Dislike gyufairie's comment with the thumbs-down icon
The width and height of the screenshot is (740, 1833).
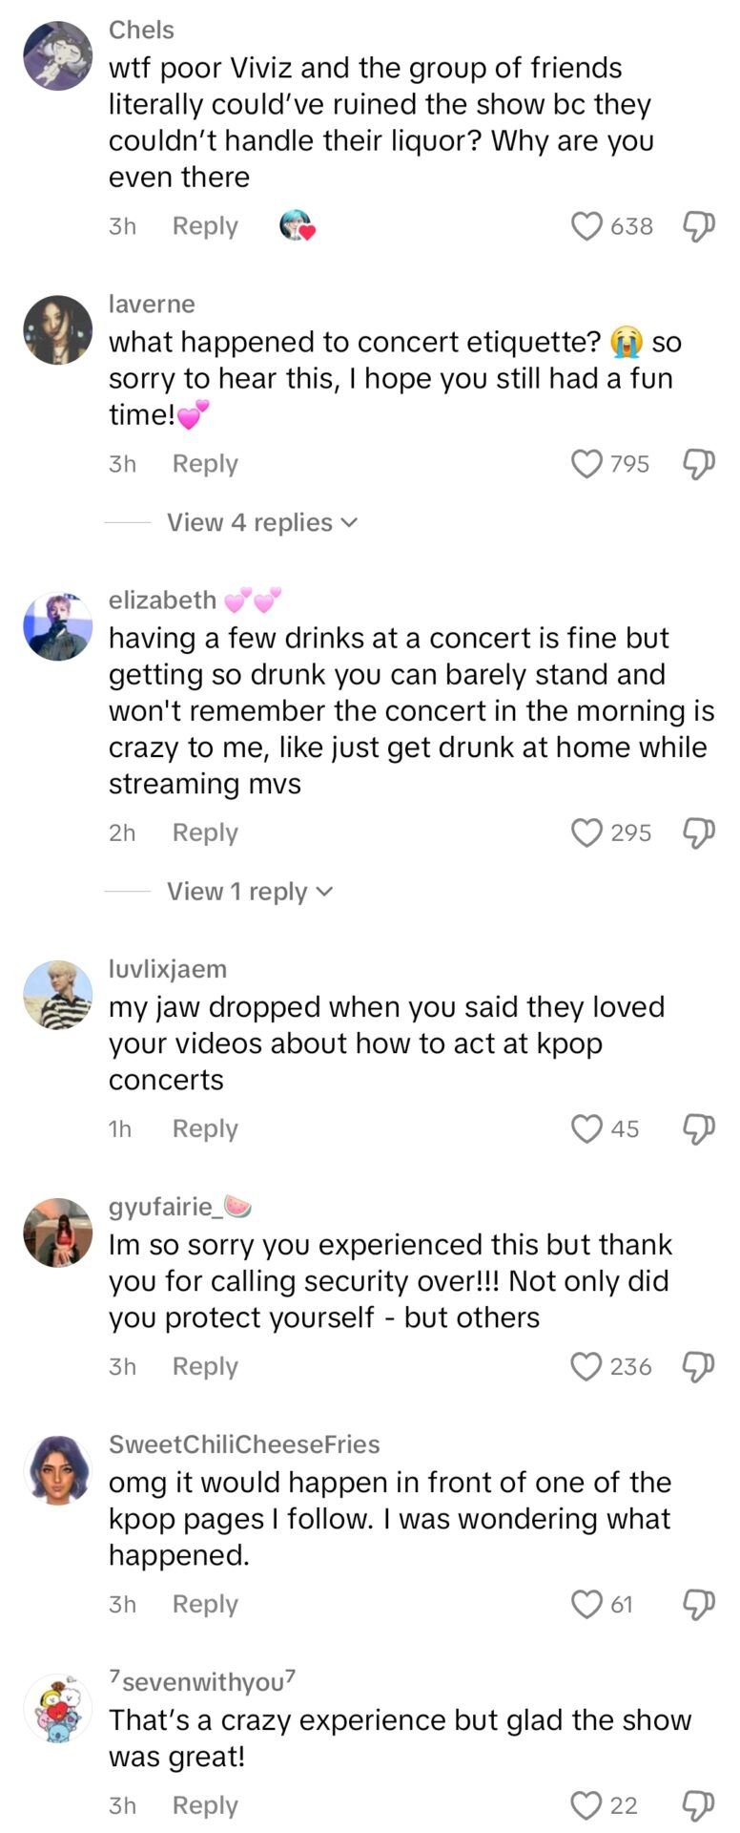699,1366
